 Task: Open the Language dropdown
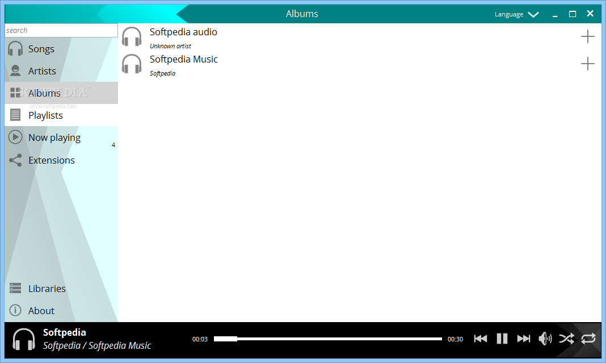517,14
